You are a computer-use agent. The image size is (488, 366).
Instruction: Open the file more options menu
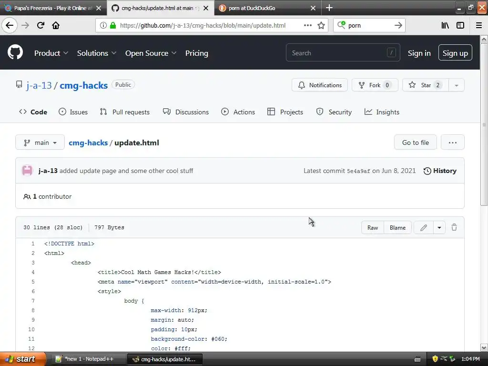click(x=453, y=142)
